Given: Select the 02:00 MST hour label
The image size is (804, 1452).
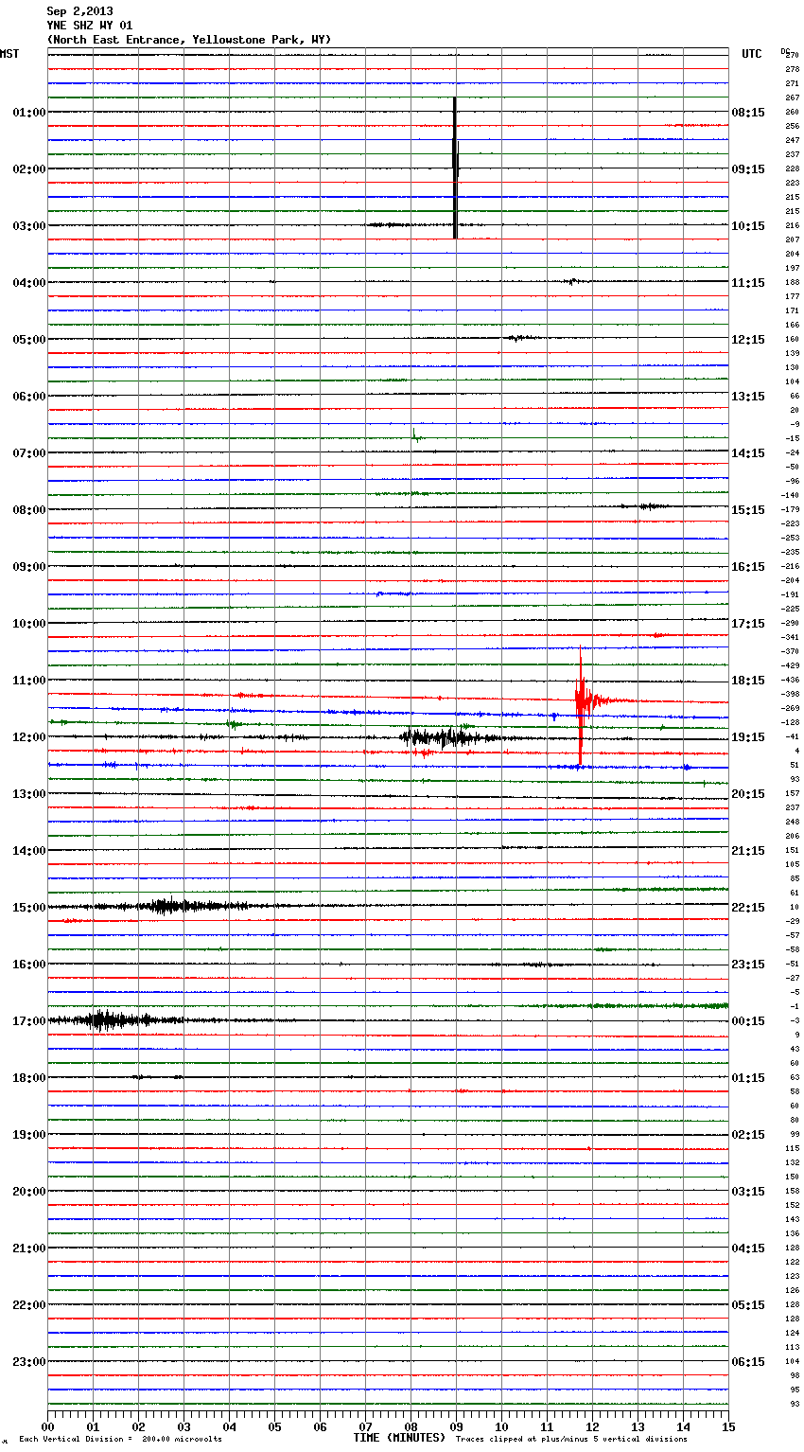Looking at the screenshot, I should click(x=29, y=169).
